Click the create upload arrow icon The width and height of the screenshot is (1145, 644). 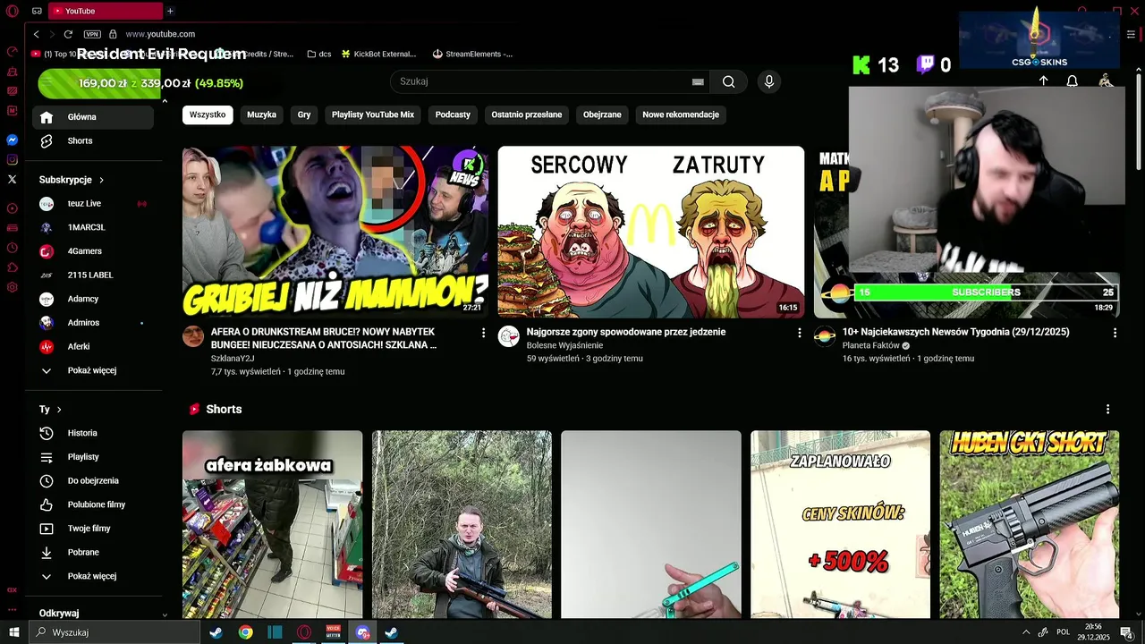[1043, 81]
